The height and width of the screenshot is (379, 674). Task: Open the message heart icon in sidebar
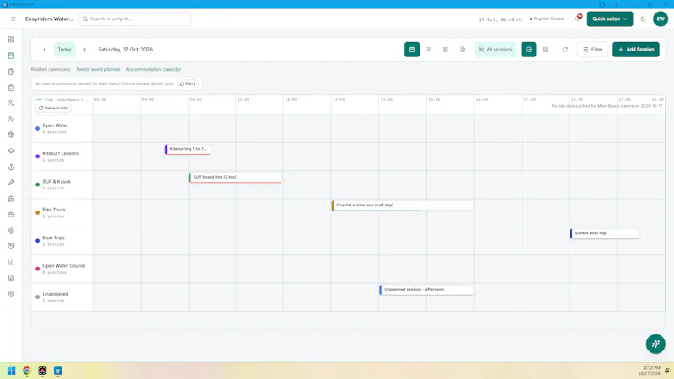pos(11,246)
